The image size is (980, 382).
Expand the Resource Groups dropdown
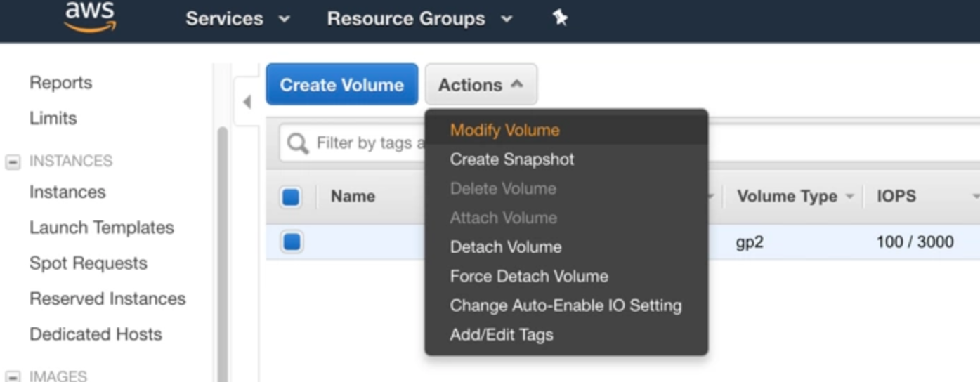419,19
